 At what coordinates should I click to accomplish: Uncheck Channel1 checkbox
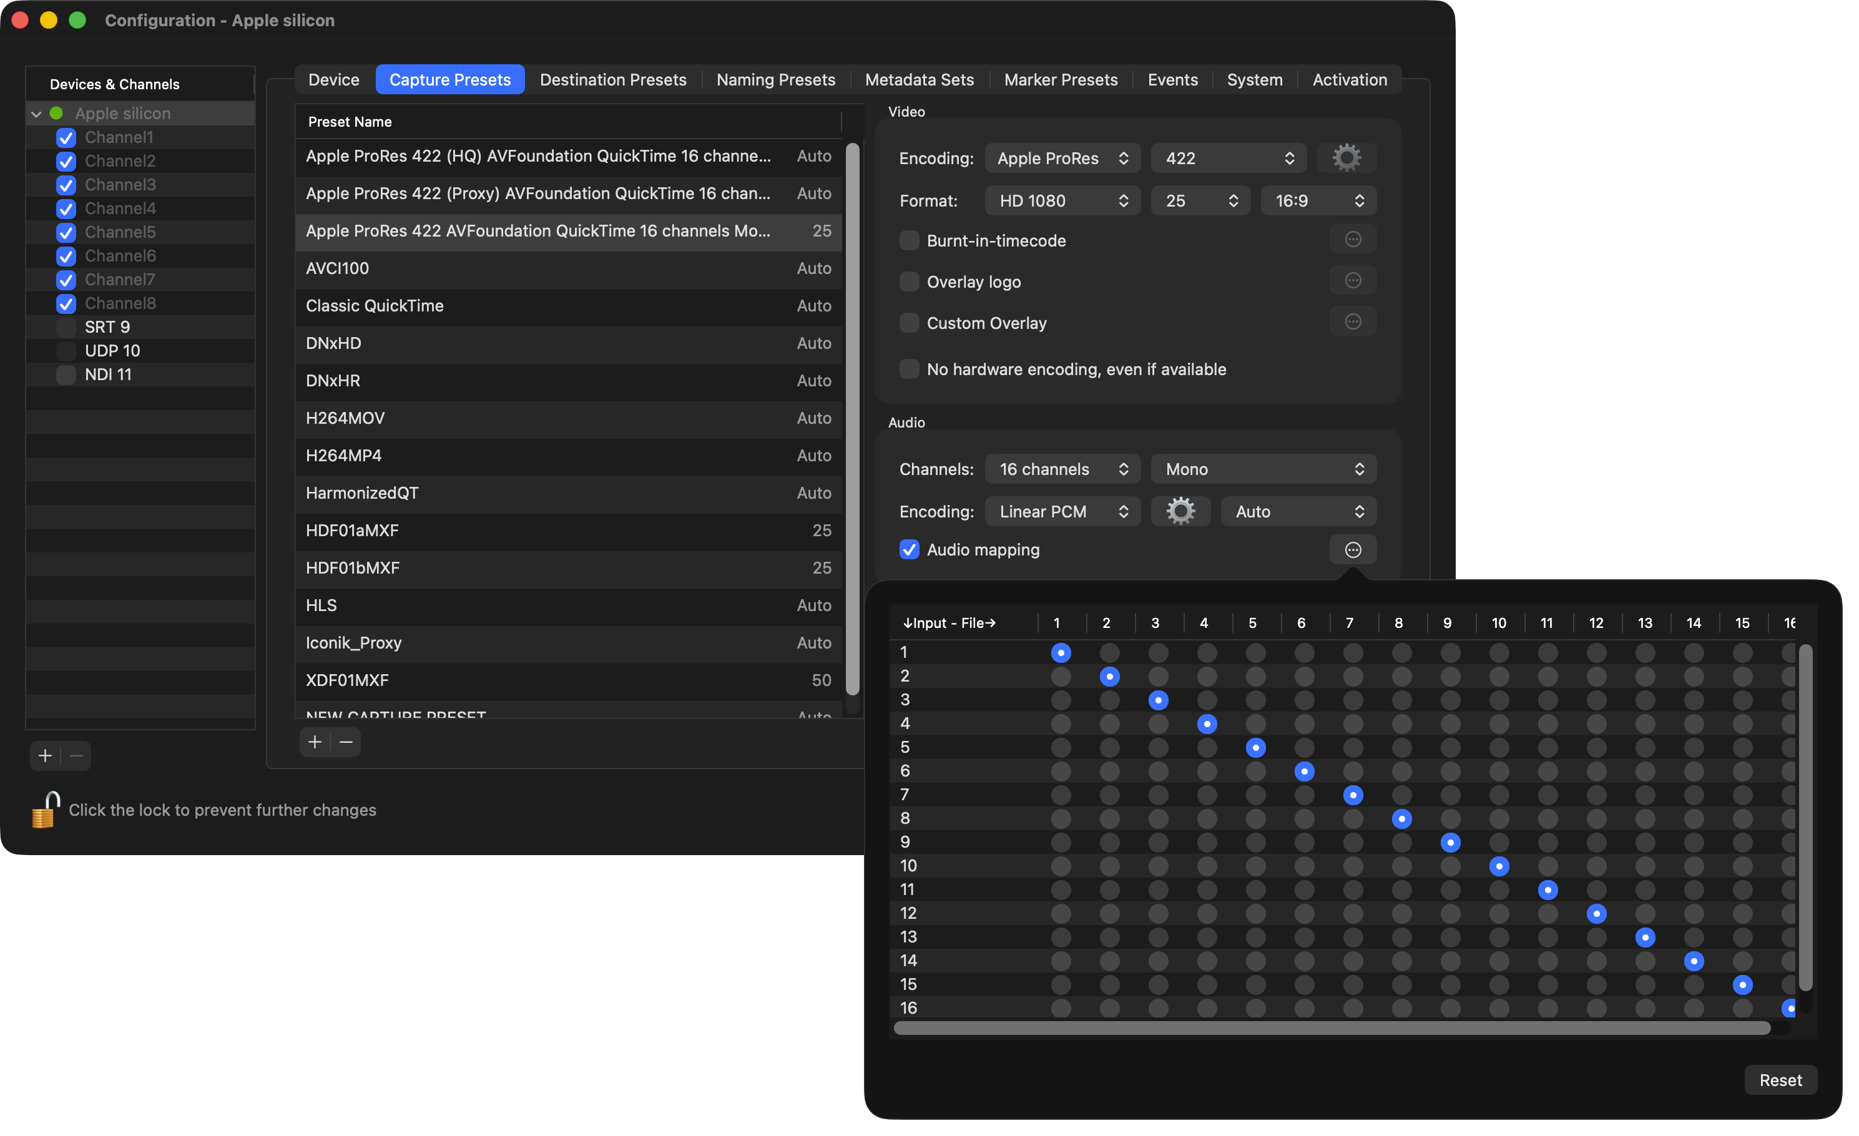pyautogui.click(x=66, y=139)
